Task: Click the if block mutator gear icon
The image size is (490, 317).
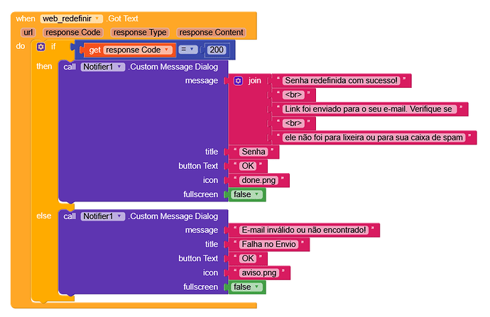Action: pos(40,47)
